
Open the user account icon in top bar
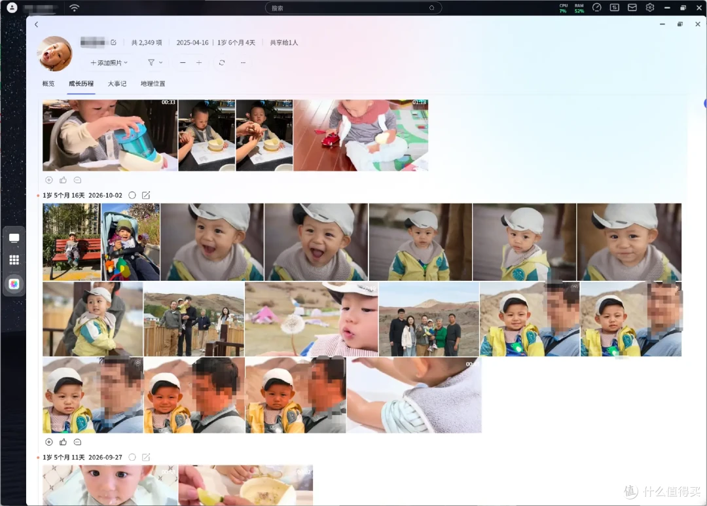[12, 8]
